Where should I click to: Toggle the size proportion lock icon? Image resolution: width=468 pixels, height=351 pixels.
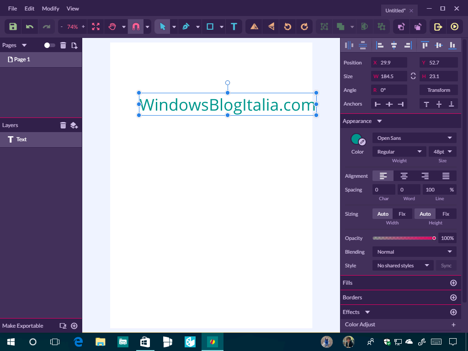[413, 76]
